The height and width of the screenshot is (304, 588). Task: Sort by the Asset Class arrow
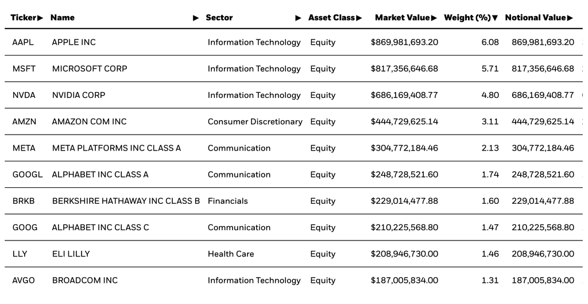point(359,18)
